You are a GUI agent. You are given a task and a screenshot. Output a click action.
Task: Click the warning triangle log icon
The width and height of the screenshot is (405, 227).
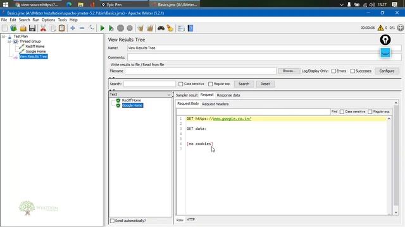380,28
